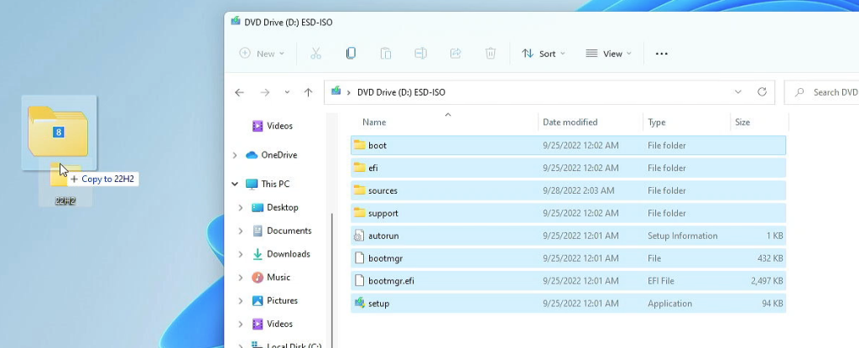Click the Refresh icon in address bar

click(762, 92)
